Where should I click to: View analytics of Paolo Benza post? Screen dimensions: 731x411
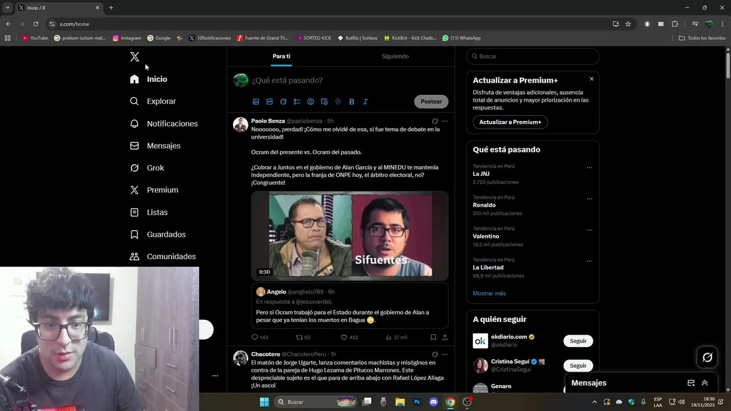point(396,337)
